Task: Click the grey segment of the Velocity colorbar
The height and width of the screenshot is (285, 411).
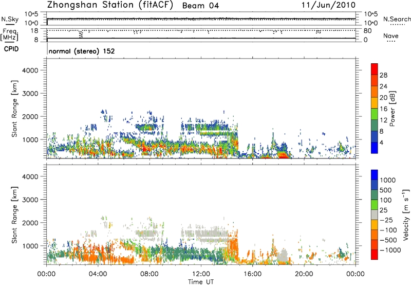Action: click(x=375, y=215)
